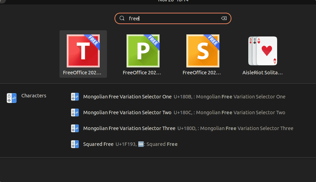Click the AisleRiot Solita... app label
The width and height of the screenshot is (316, 182).
point(263,73)
